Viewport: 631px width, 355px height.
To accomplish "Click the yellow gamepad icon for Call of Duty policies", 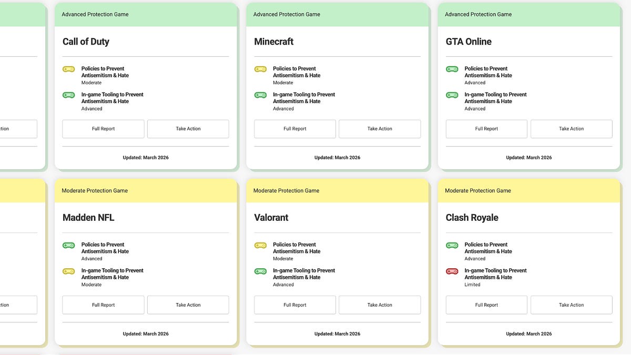I will [x=68, y=69].
